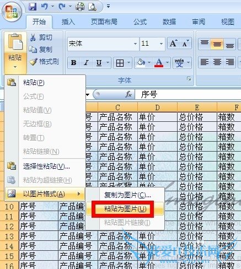Click the large Paste clipboard icon
The height and width of the screenshot is (269, 241).
pos(15,42)
